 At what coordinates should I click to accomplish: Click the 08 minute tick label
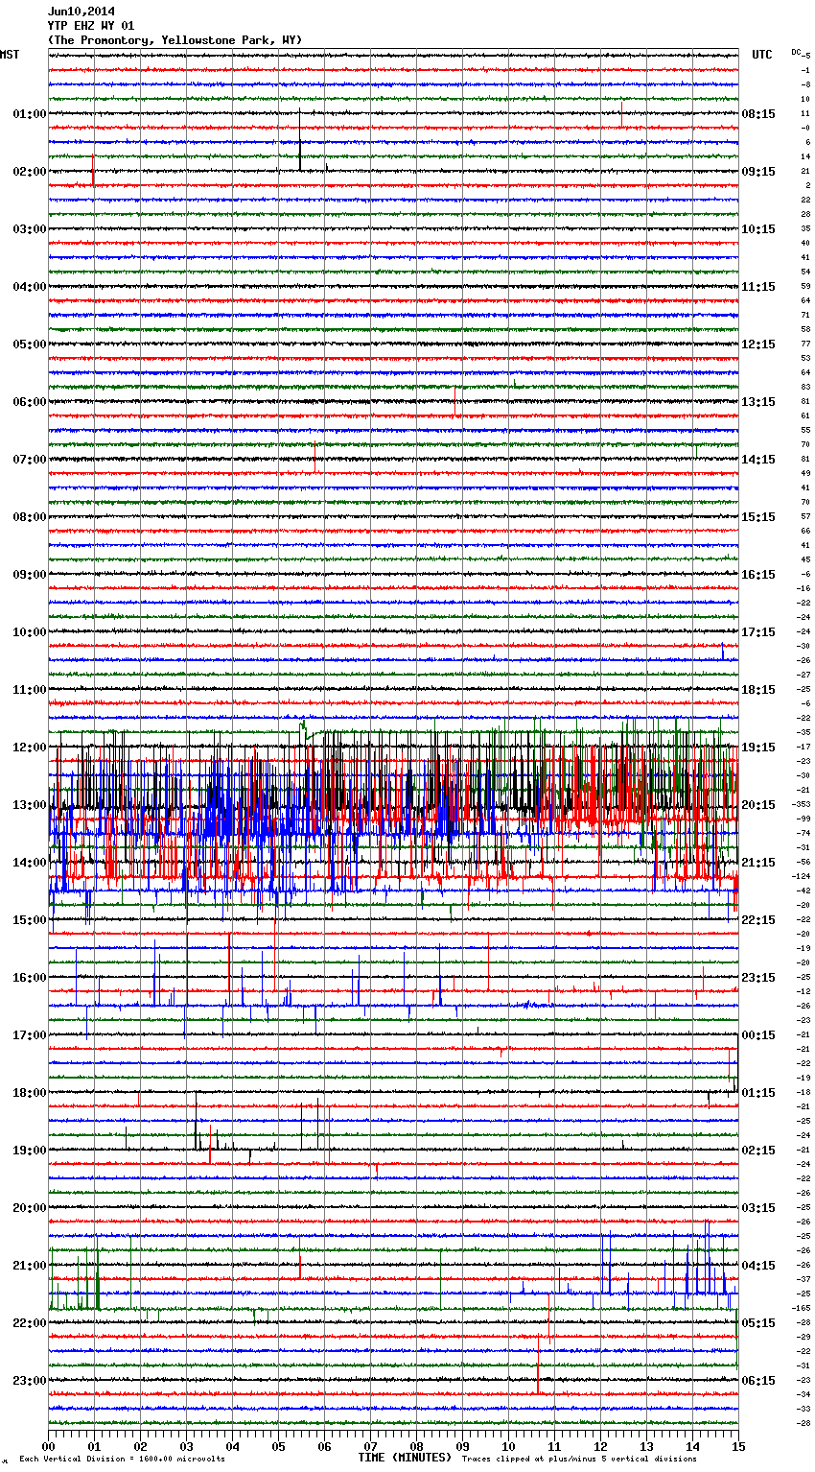click(x=416, y=1446)
